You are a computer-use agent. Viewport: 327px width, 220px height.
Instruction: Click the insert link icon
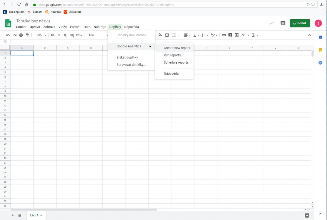click(224, 35)
